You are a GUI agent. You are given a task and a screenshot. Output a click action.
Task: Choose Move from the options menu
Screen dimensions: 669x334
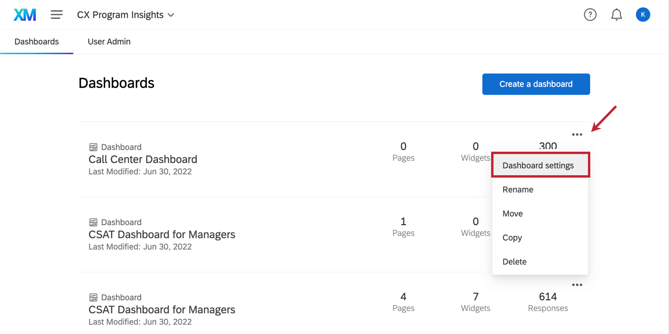click(x=513, y=214)
